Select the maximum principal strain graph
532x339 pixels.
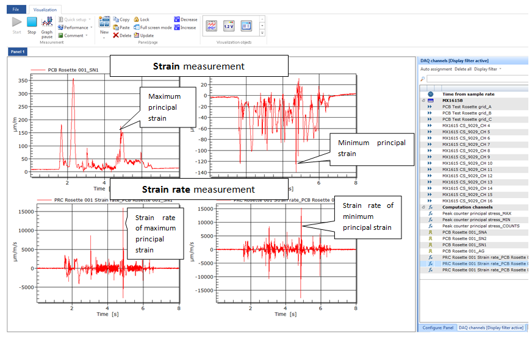(x=105, y=126)
